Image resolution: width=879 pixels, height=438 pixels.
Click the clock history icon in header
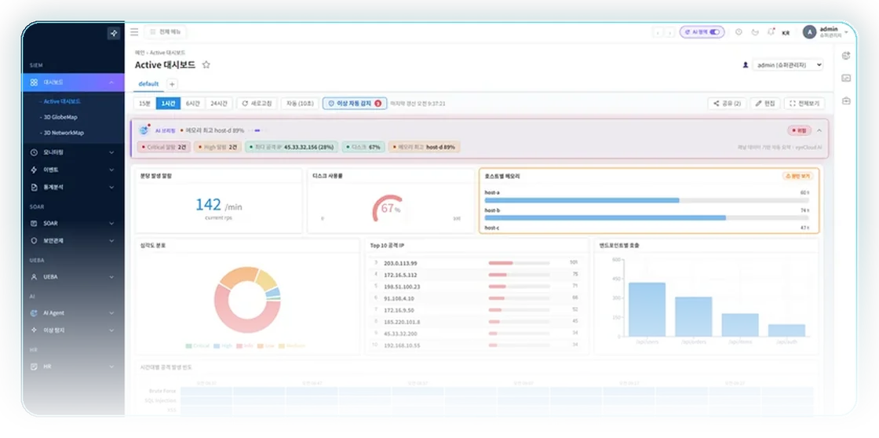[x=739, y=32]
